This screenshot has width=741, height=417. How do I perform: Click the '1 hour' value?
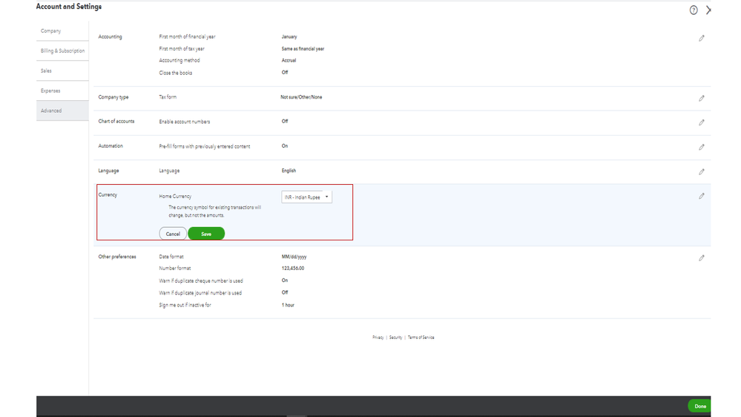[x=288, y=305]
